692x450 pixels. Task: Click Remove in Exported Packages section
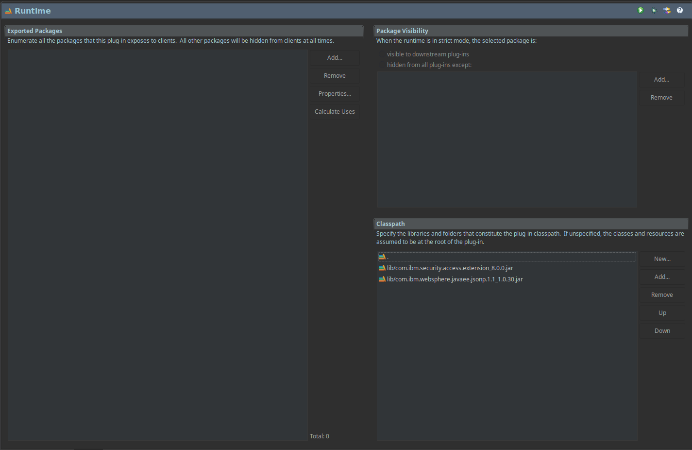coord(335,75)
